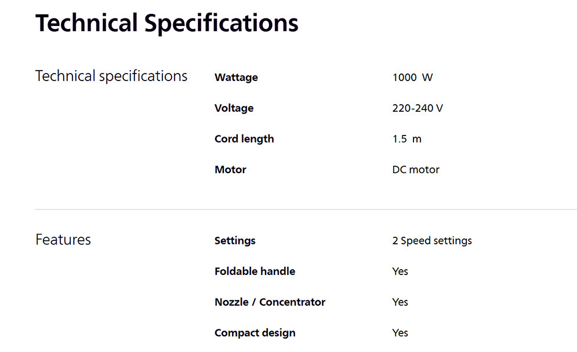The width and height of the screenshot is (577, 352).
Task: Click the 1000 W wattage value
Action: pos(412,78)
